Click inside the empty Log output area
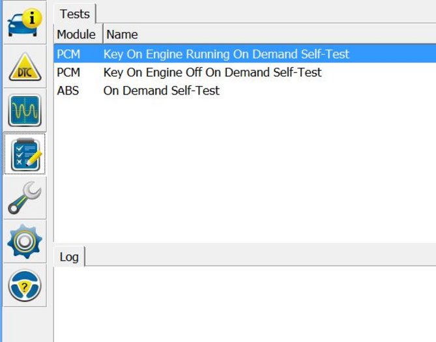The height and width of the screenshot is (342, 436). point(244,303)
